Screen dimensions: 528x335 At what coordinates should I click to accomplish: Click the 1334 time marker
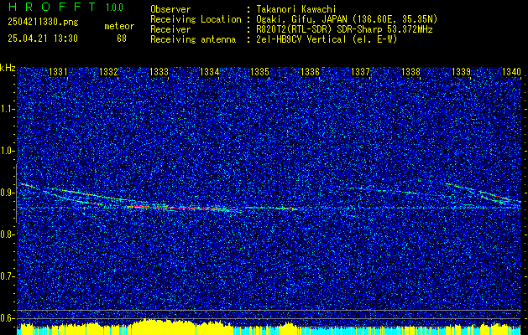pos(210,71)
